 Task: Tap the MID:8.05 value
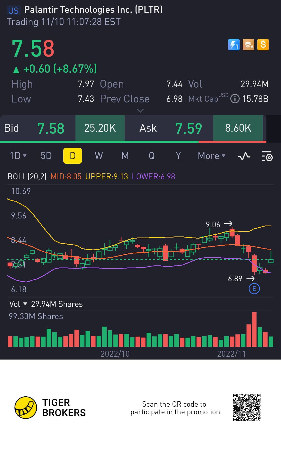(66, 177)
